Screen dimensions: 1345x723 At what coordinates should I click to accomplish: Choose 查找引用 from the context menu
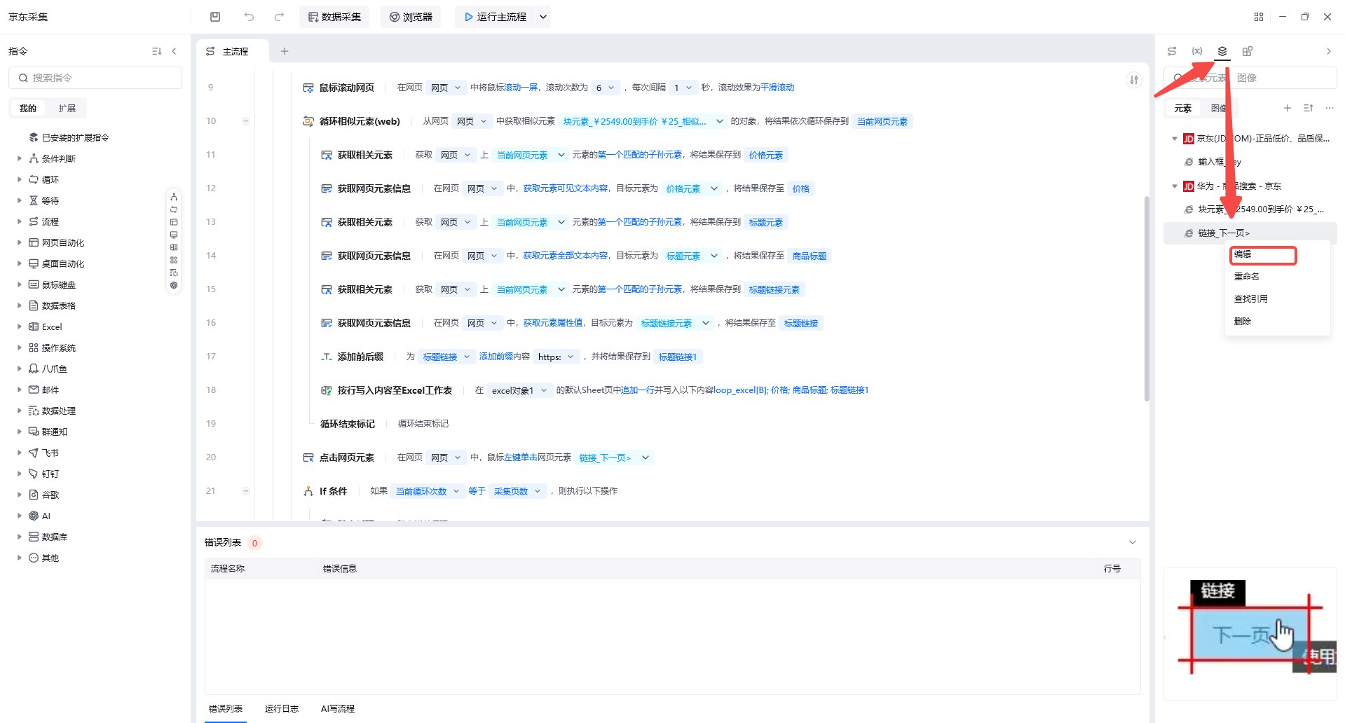point(1277,299)
